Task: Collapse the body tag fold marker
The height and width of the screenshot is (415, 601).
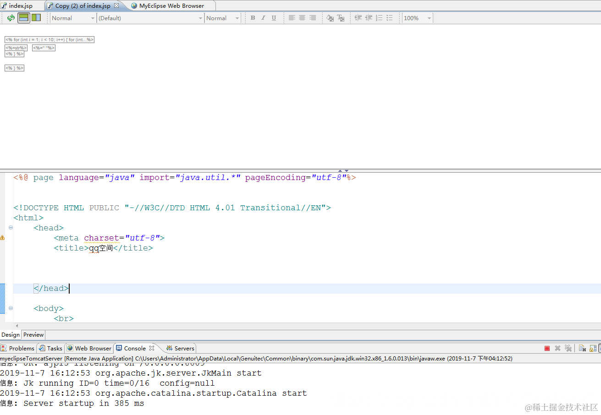Action: 11,308
